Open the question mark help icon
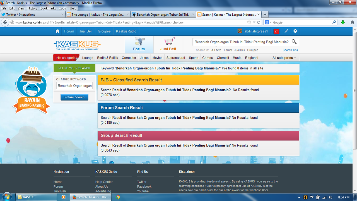357x201 pixels. point(295,31)
